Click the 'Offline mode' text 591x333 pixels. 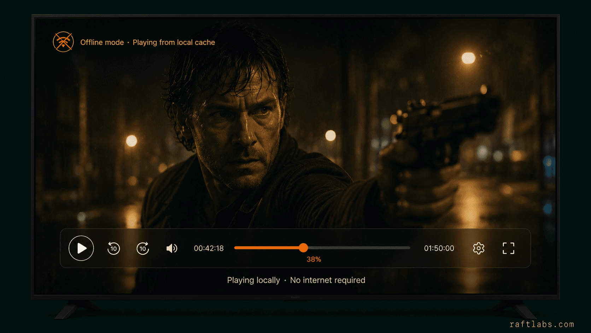click(x=102, y=42)
